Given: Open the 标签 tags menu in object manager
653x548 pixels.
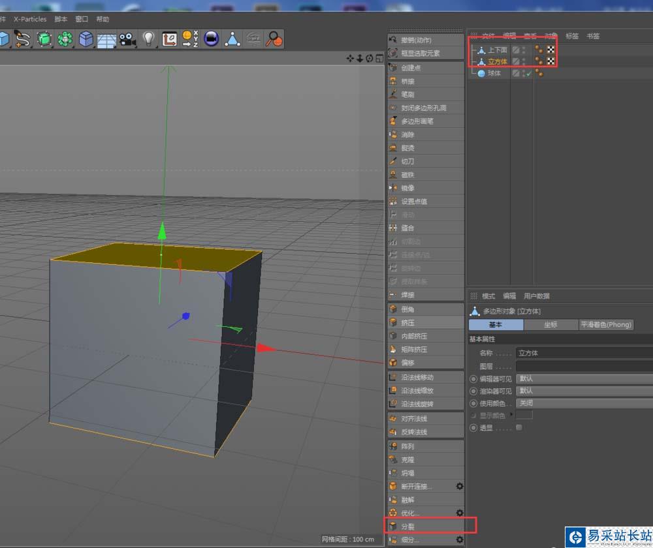Looking at the screenshot, I should tap(572, 36).
